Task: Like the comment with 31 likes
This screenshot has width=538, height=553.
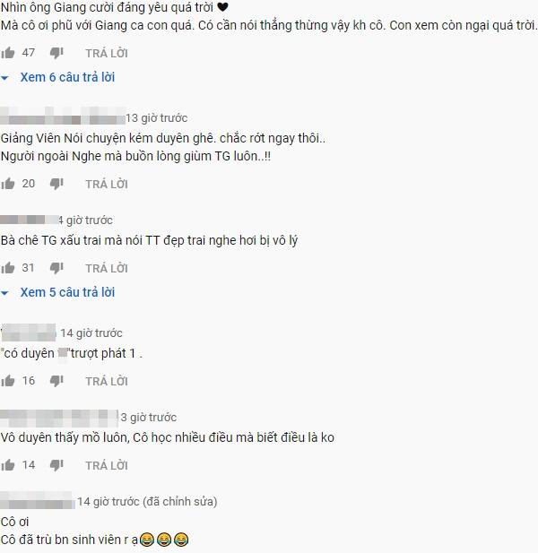Action: [x=8, y=268]
